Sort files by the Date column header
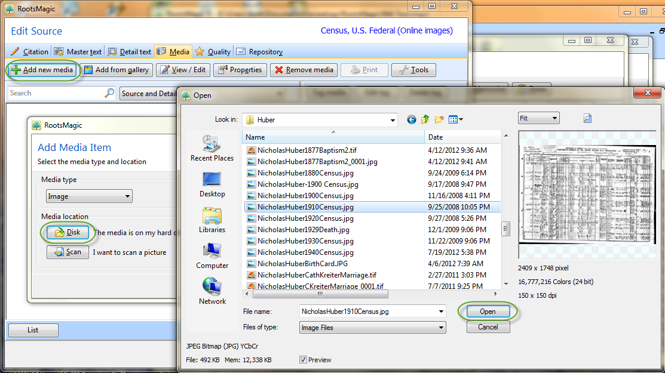 point(462,137)
